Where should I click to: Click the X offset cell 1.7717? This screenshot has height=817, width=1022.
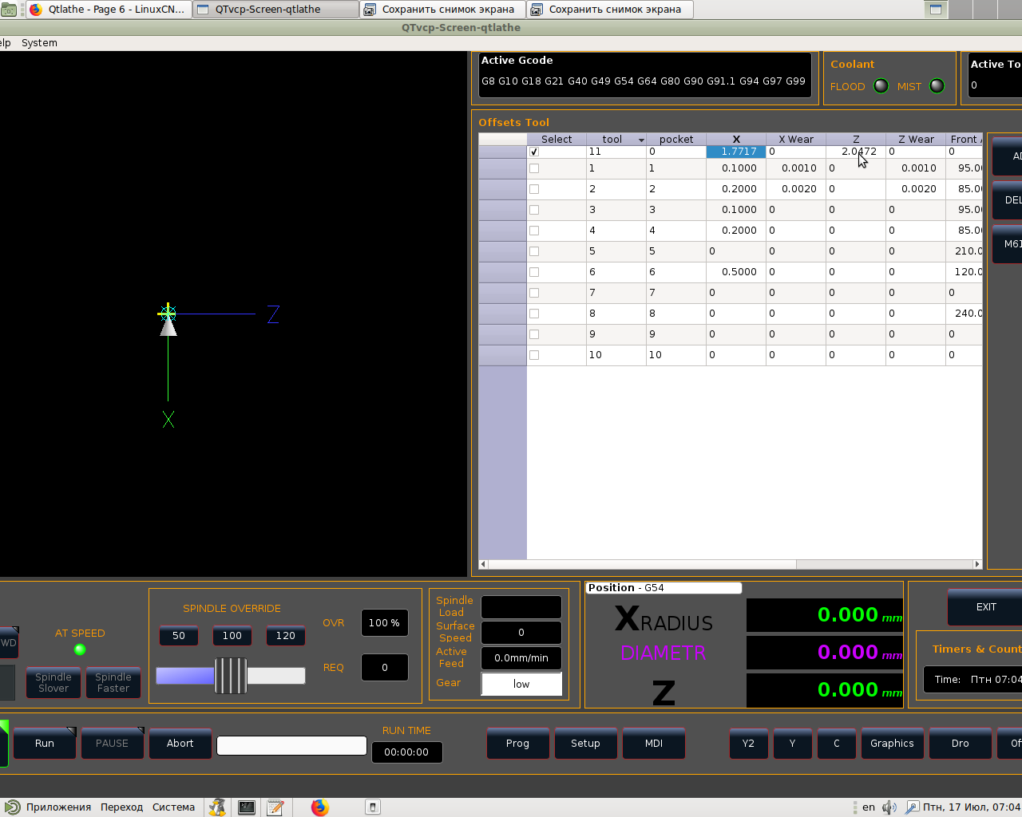click(736, 152)
